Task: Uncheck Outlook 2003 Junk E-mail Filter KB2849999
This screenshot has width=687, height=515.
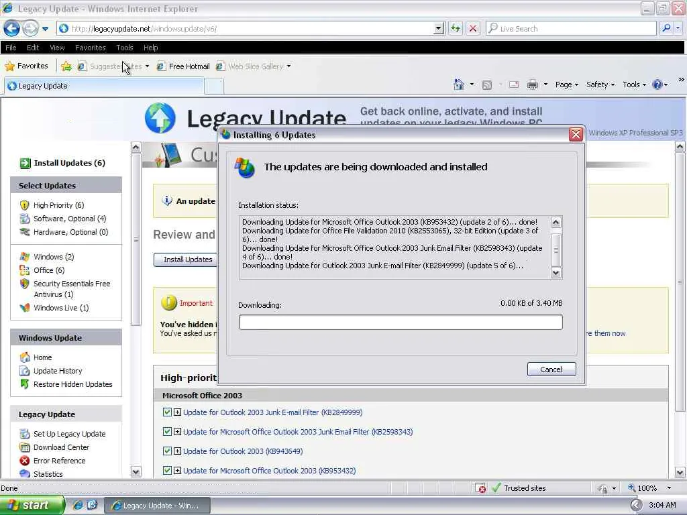Action: tap(167, 412)
